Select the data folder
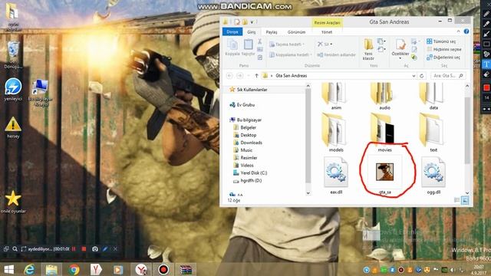This screenshot has height=276, width=491. click(433, 96)
